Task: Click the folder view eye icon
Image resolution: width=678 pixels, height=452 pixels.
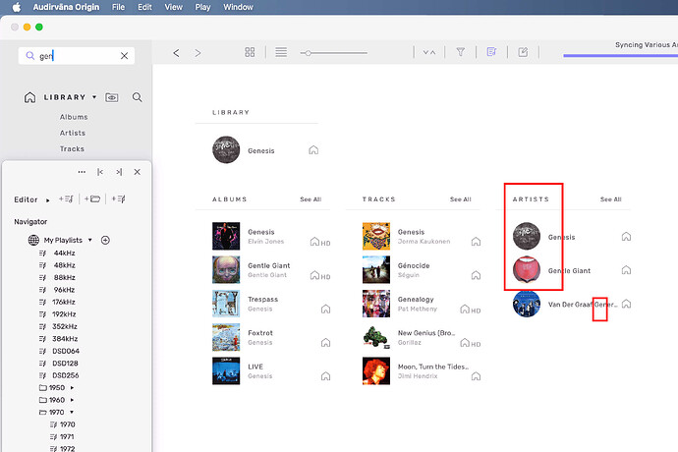Action: (112, 97)
